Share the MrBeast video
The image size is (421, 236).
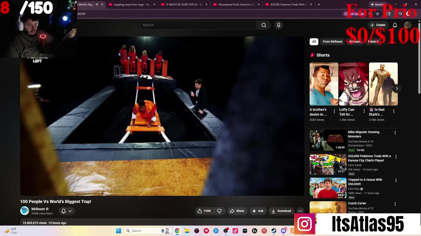pyautogui.click(x=237, y=211)
